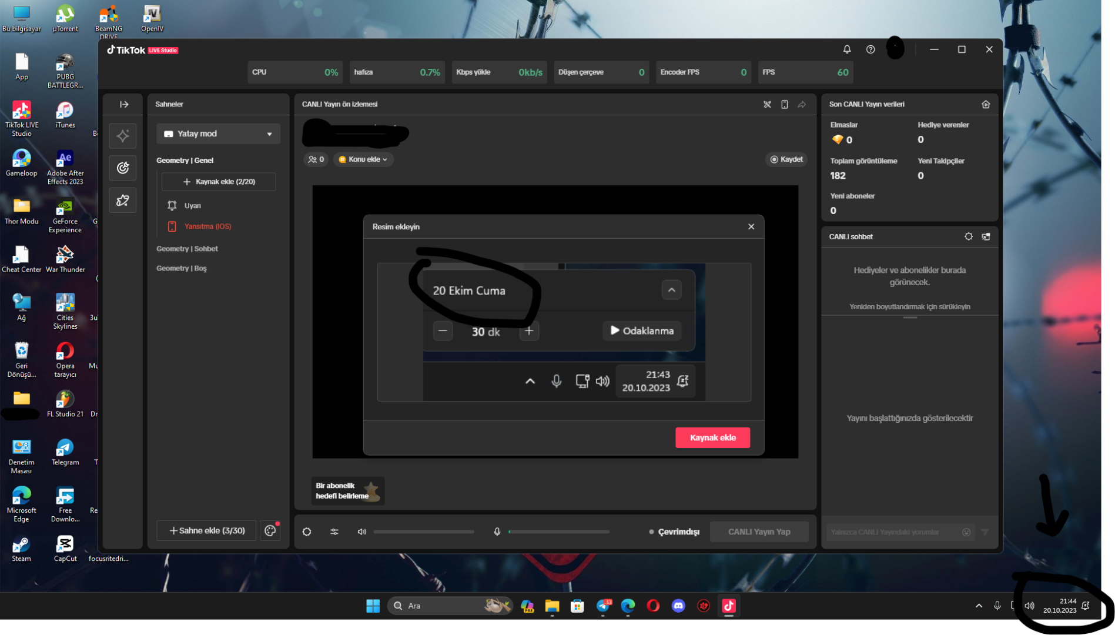Open the rocket star tool in sidebar

click(123, 200)
